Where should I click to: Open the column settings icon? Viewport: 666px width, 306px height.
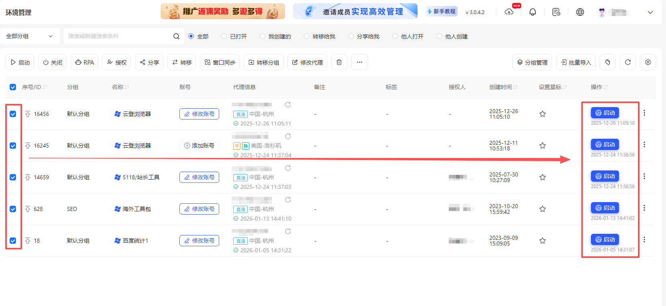(648, 62)
